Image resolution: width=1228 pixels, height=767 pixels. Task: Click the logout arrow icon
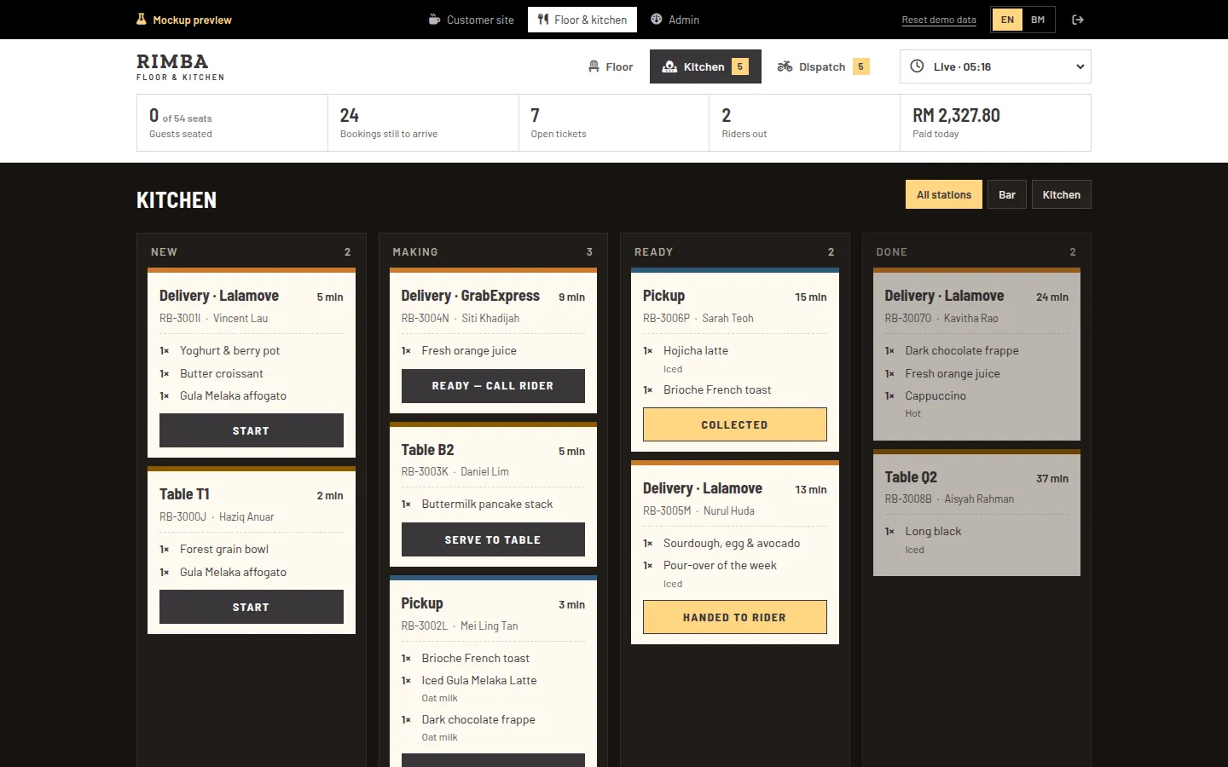pyautogui.click(x=1078, y=20)
